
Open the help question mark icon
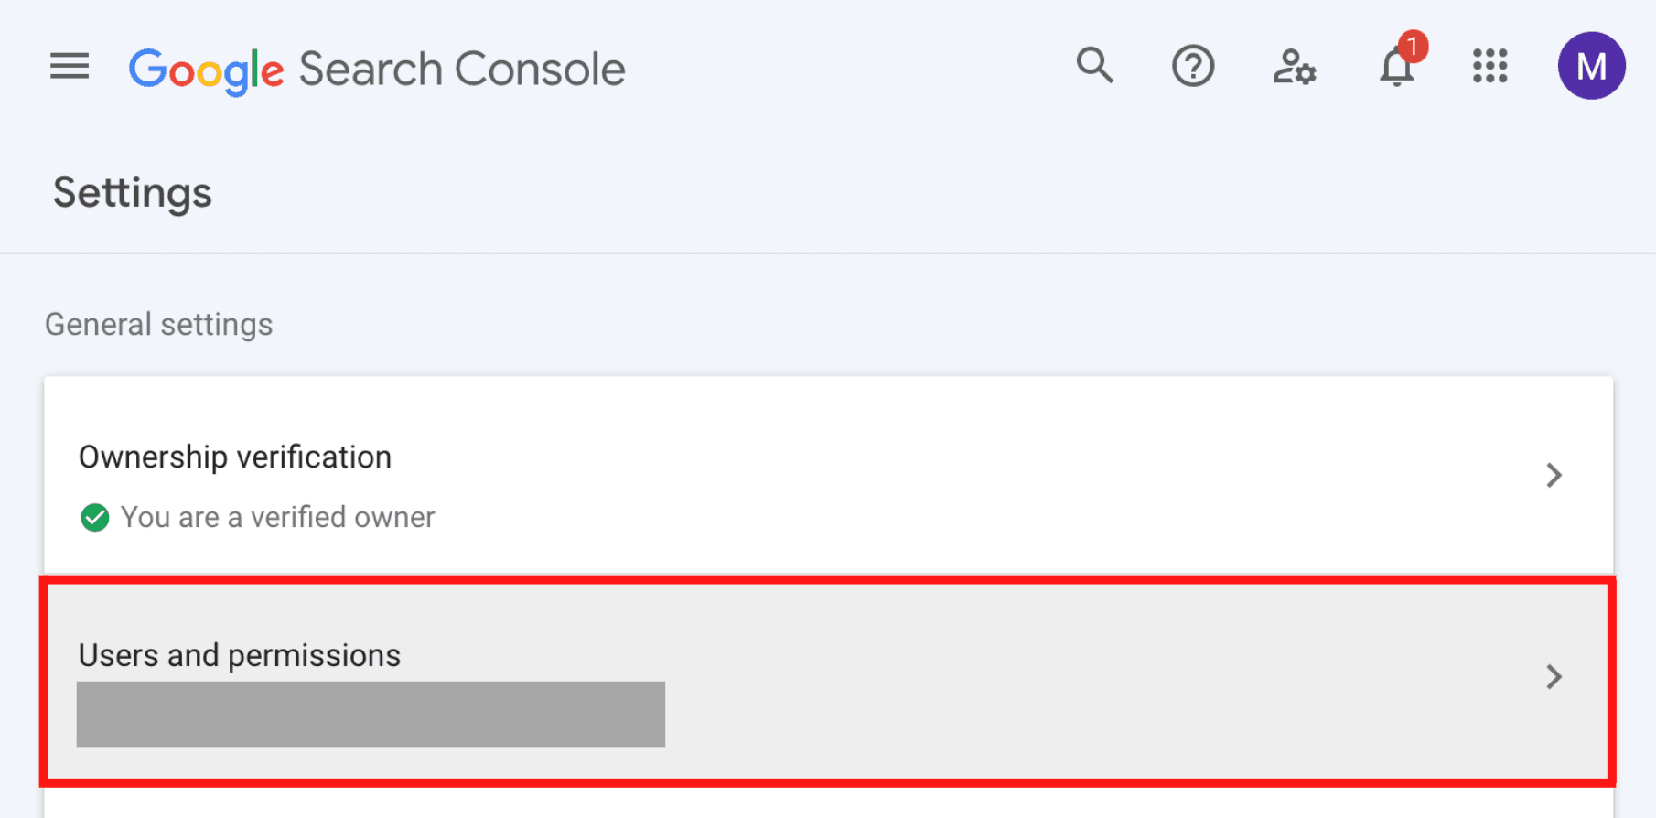coord(1193,66)
